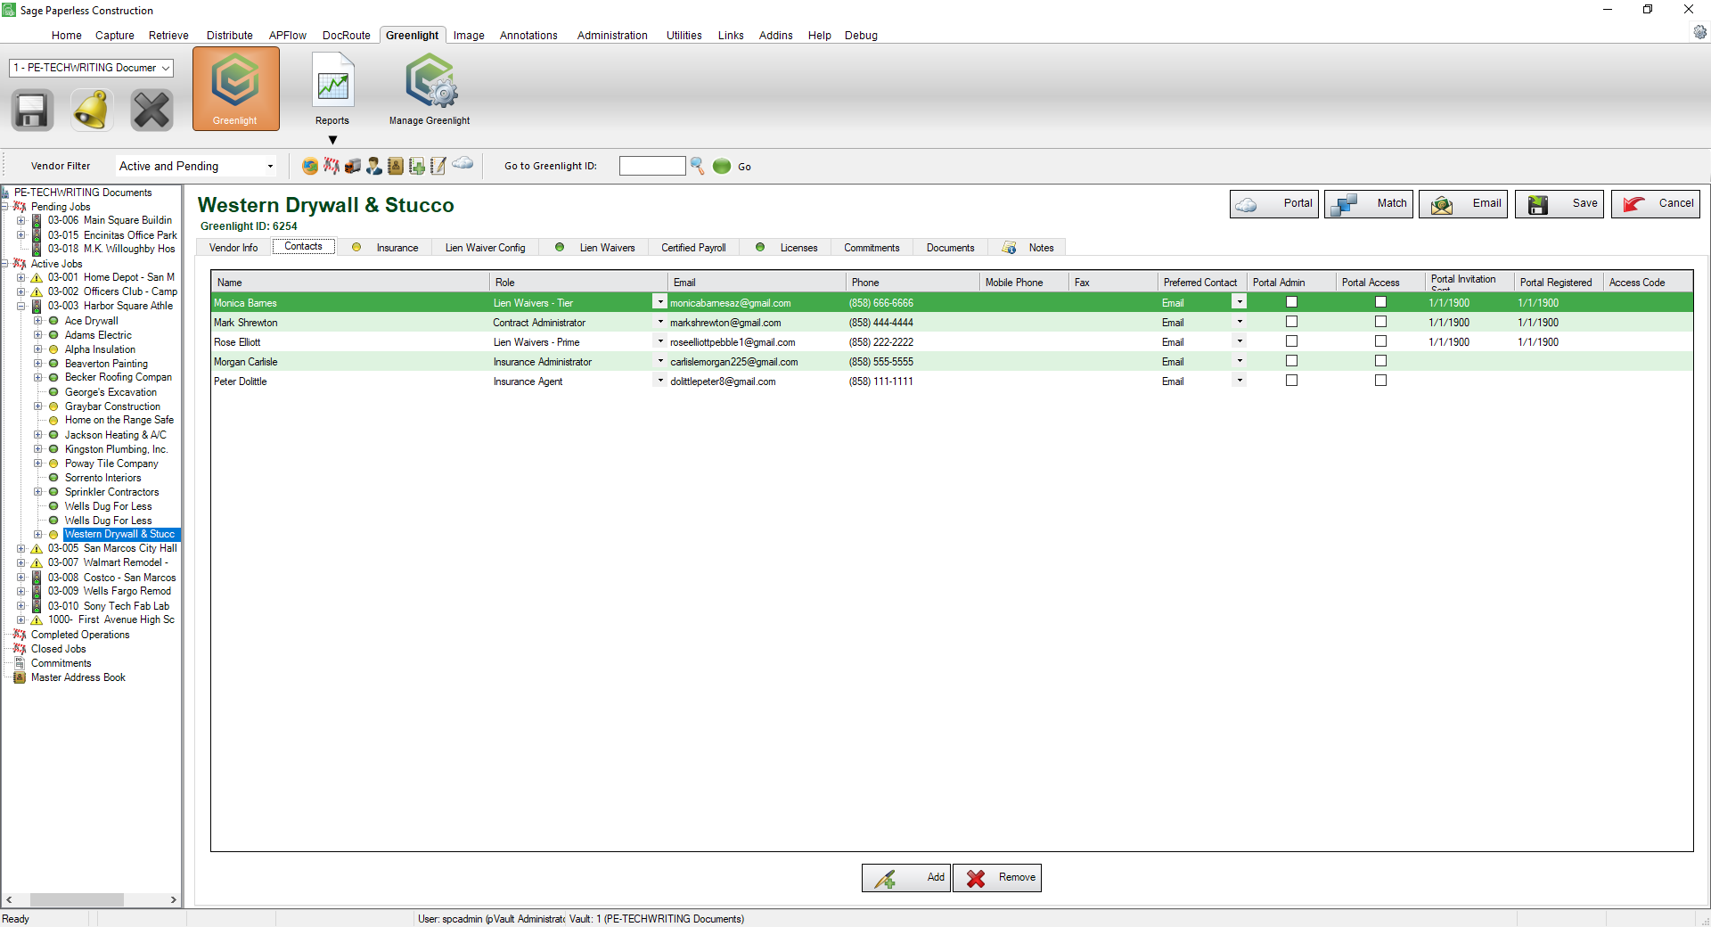Click the green status dot beside Ace Drywall

coord(53,321)
